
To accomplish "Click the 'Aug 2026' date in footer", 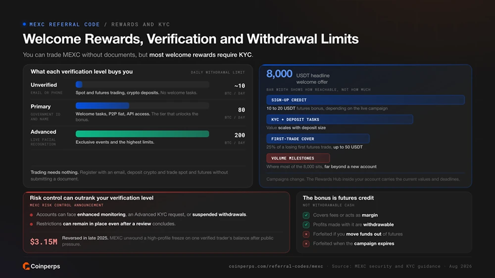I will (x=460, y=266).
